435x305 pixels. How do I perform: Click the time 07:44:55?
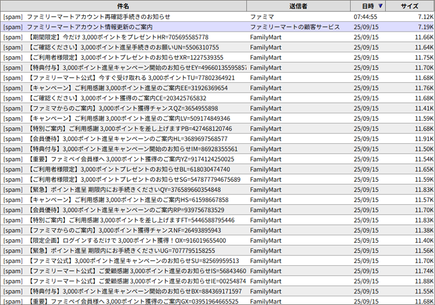coord(365,17)
